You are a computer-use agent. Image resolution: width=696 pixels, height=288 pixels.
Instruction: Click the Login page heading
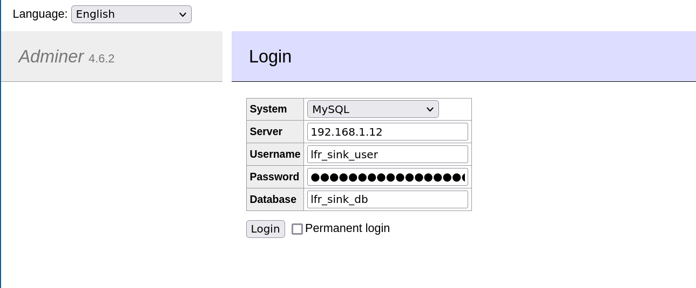(270, 57)
